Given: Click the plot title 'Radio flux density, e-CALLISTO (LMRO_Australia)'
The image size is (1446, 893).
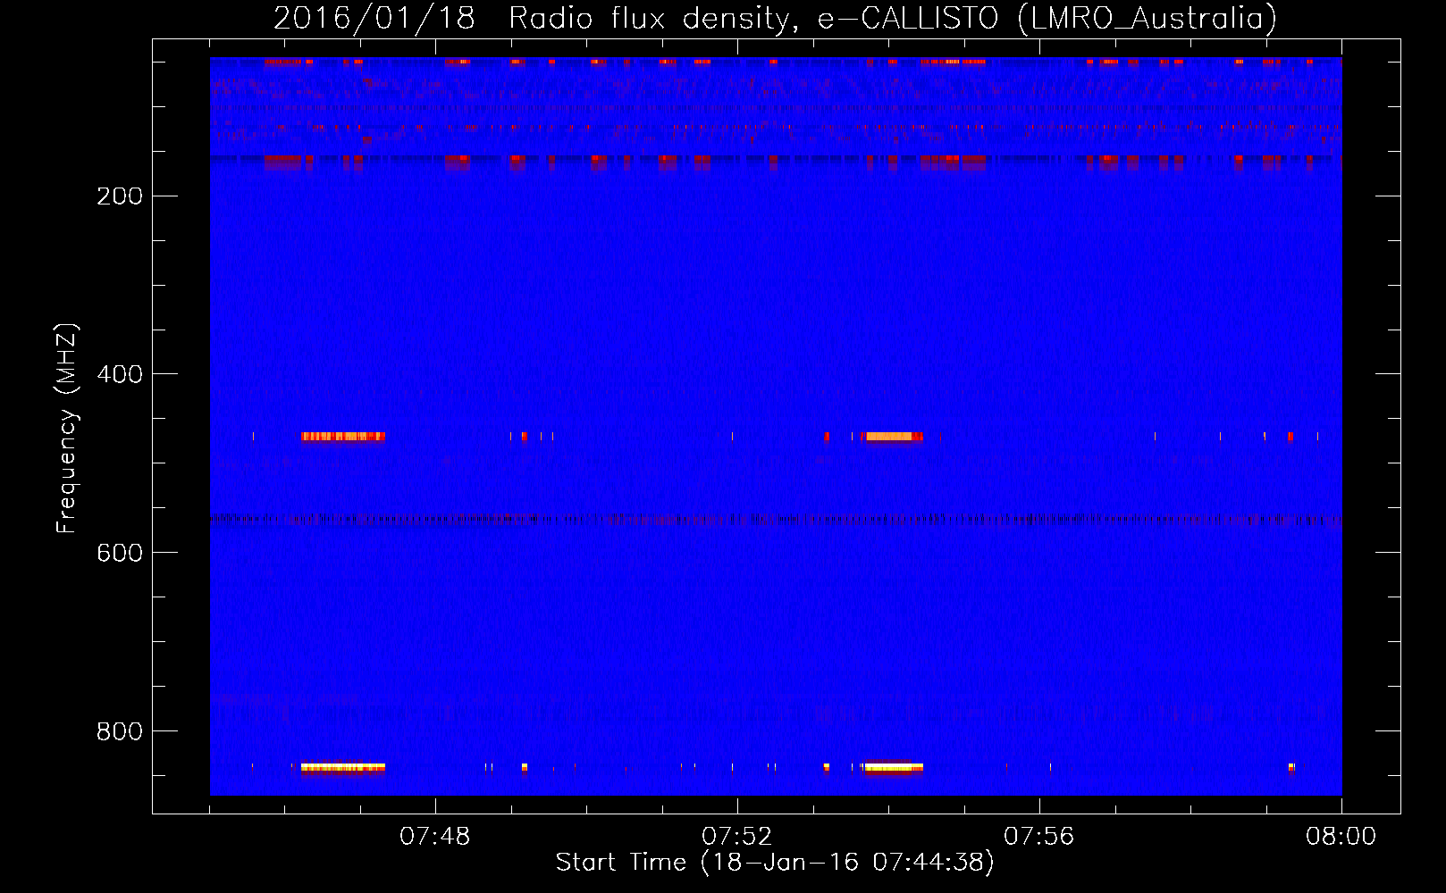Looking at the screenshot, I should coord(893,19).
